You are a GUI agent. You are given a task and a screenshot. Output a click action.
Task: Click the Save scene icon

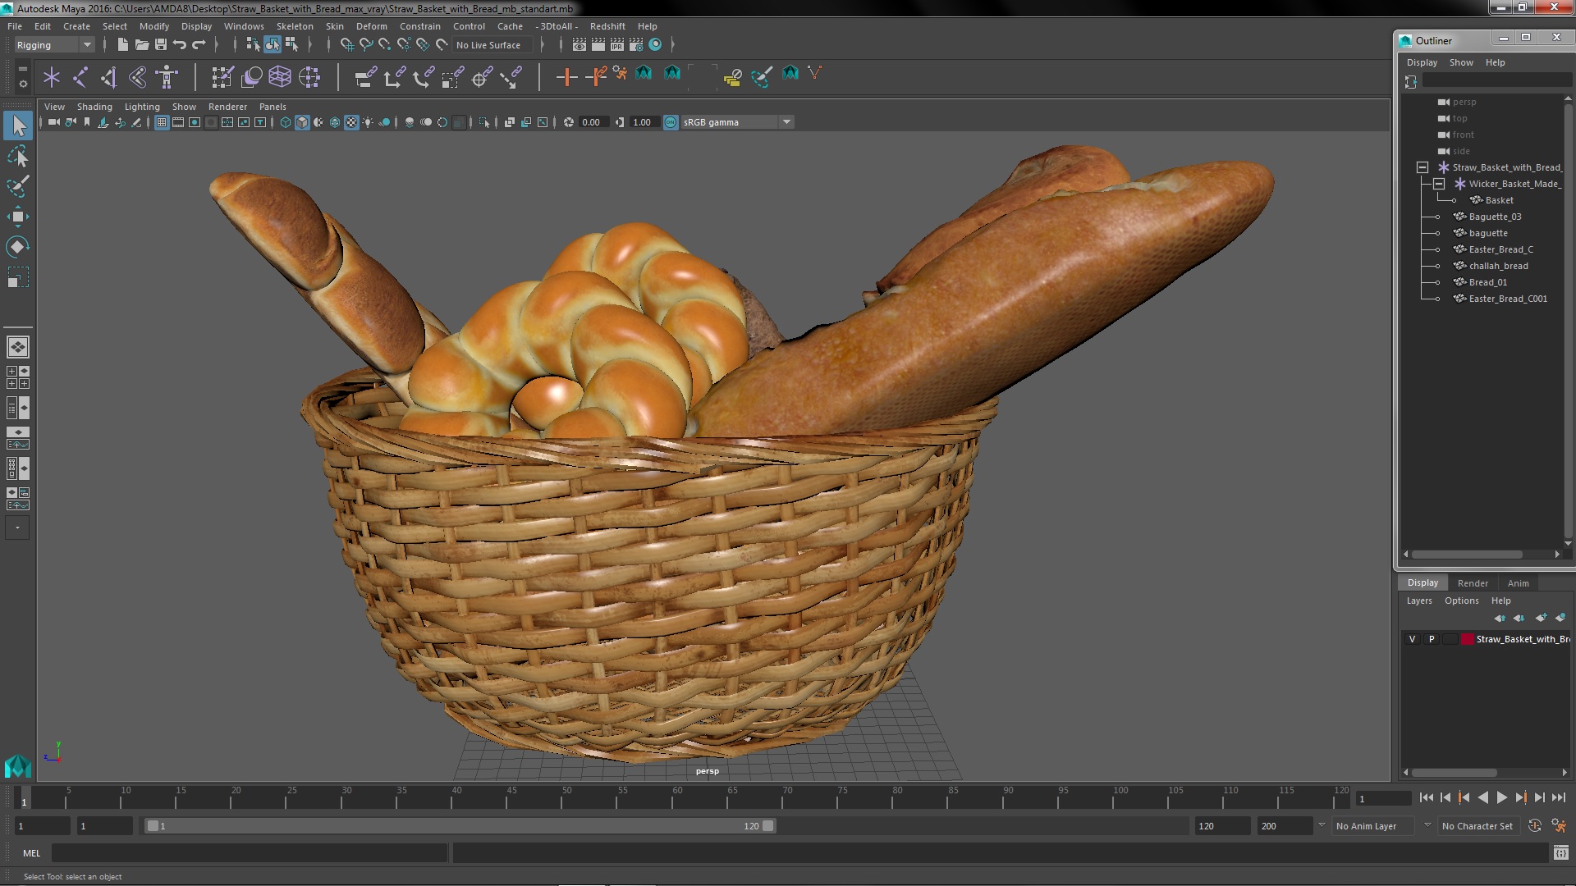pyautogui.click(x=161, y=45)
